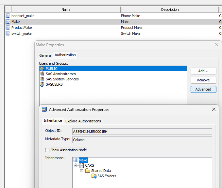Viewport: 222px width, 188px height.
Task: Click the ProductMake column icon
Action: point(8,28)
